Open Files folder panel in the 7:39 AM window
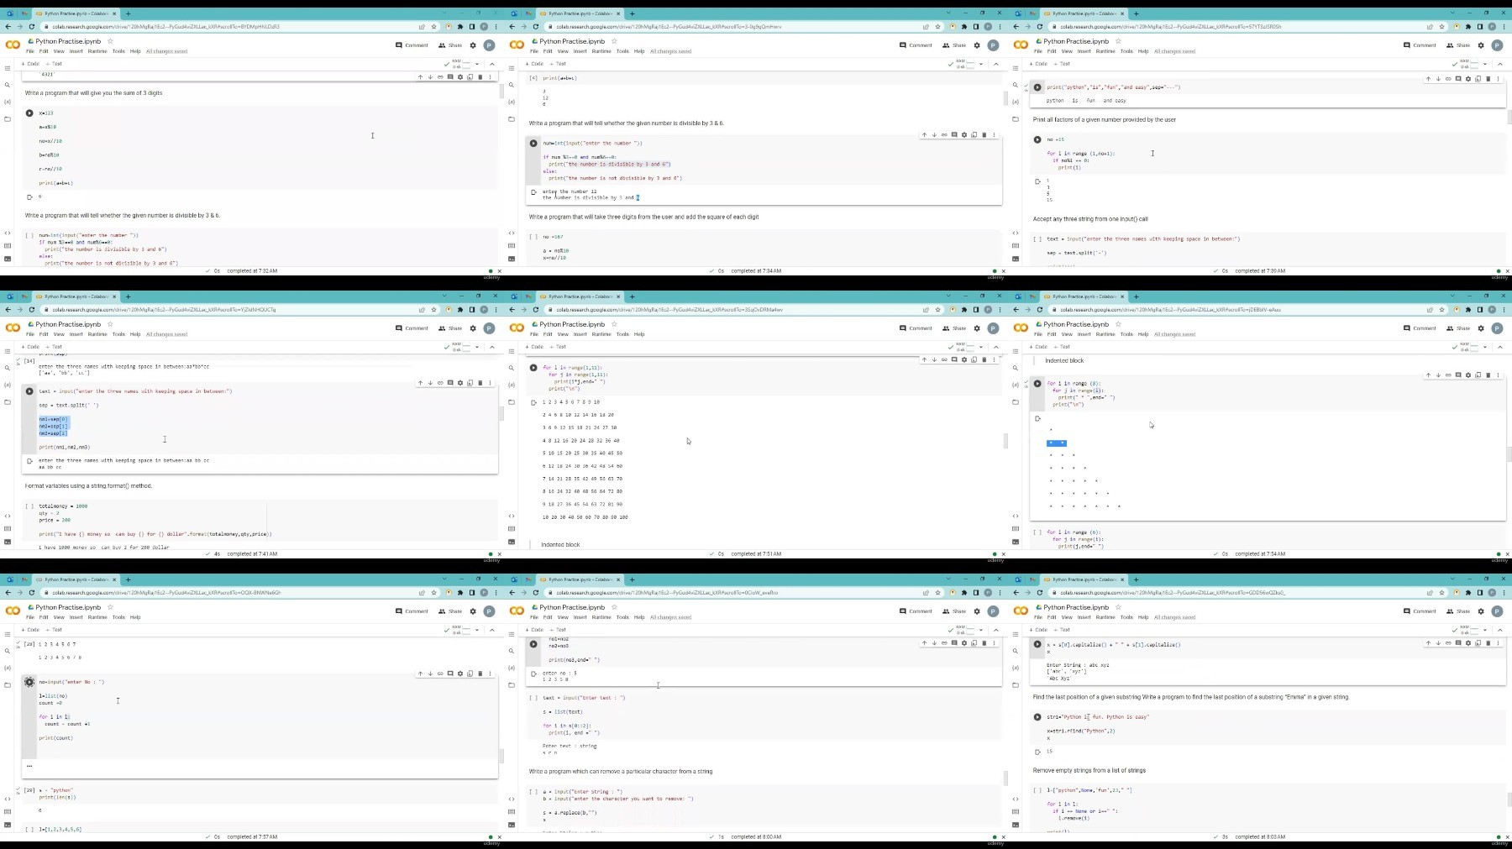The image size is (1512, 849). tap(1016, 118)
